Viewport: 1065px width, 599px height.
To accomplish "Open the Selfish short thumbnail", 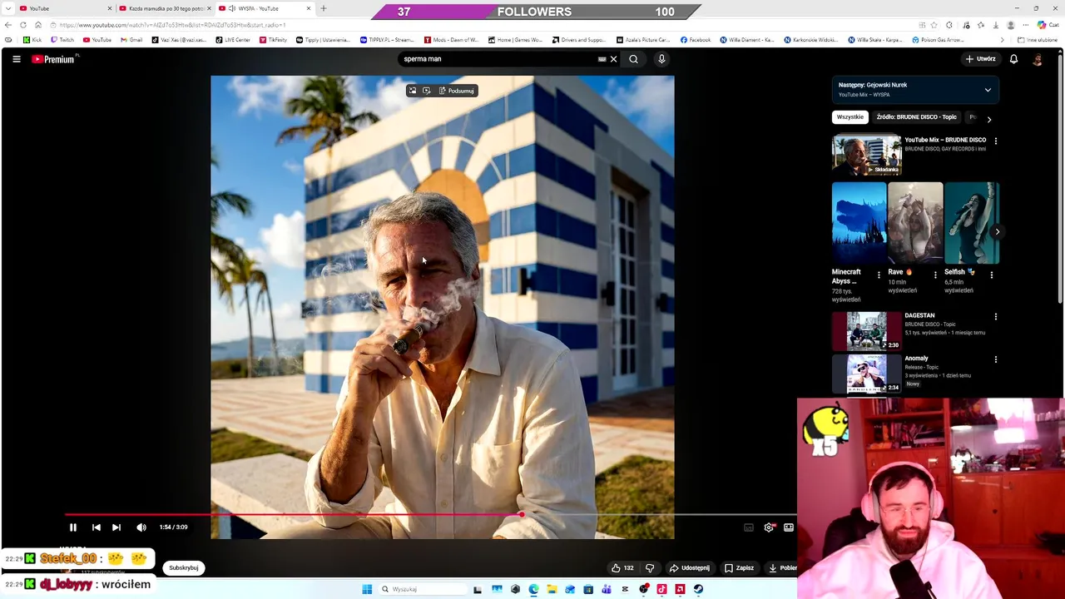I will tap(971, 224).
